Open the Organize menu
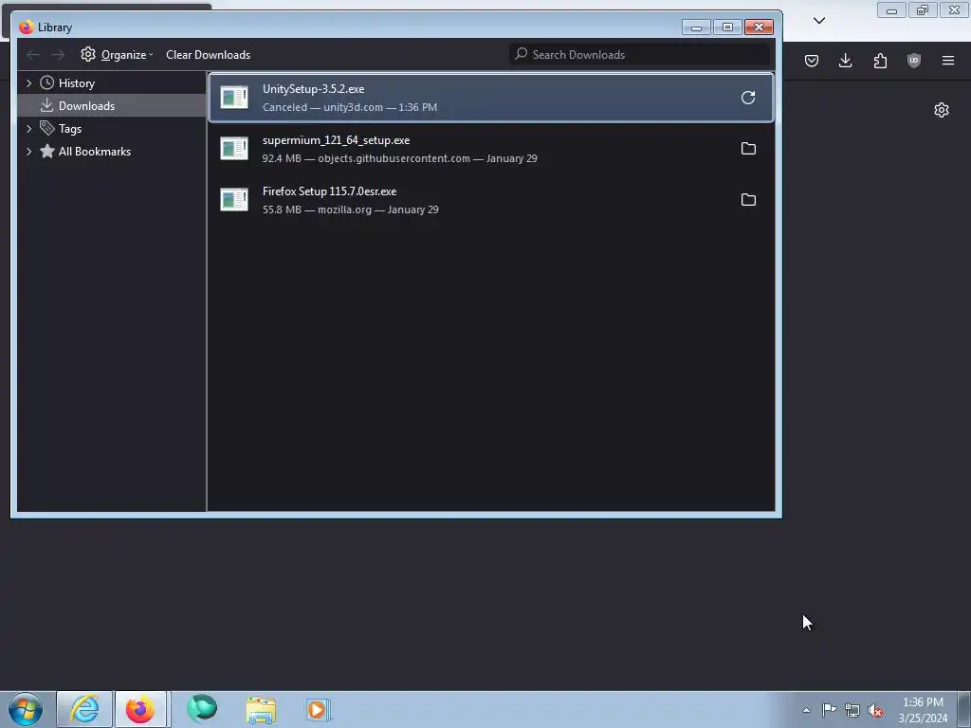The height and width of the screenshot is (728, 971). [x=117, y=55]
